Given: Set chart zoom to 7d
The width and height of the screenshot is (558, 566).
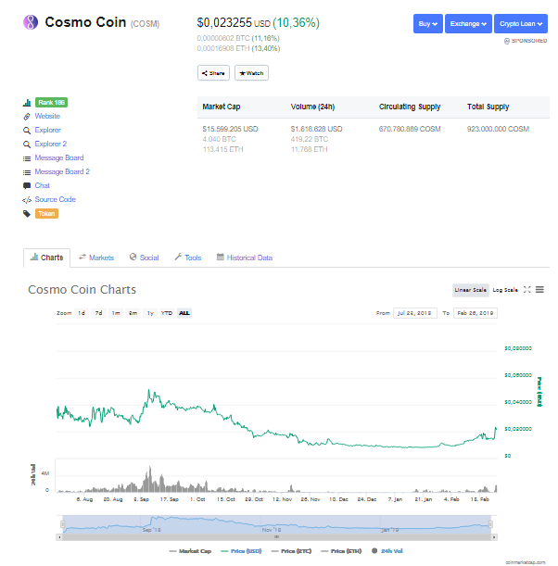Looking at the screenshot, I should (x=98, y=313).
